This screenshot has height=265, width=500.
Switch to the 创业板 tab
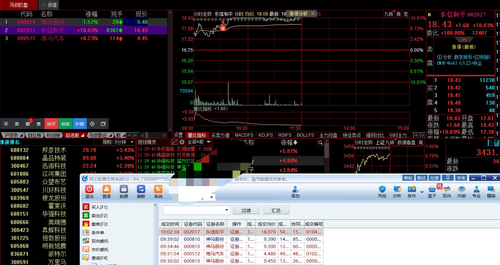coord(34,135)
